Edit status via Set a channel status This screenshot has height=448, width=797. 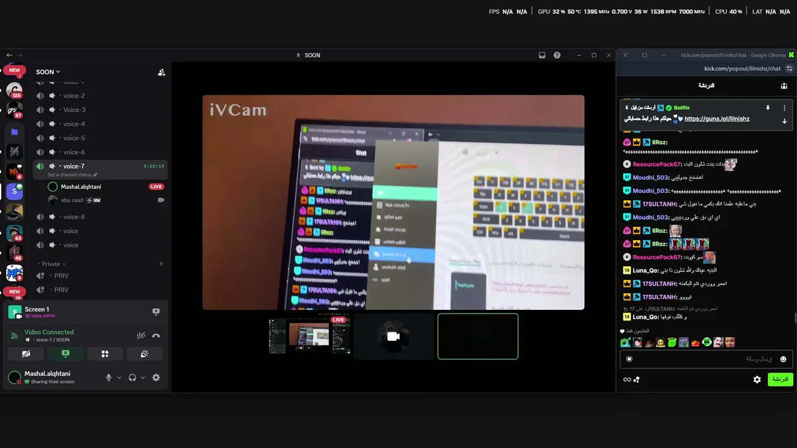[72, 175]
